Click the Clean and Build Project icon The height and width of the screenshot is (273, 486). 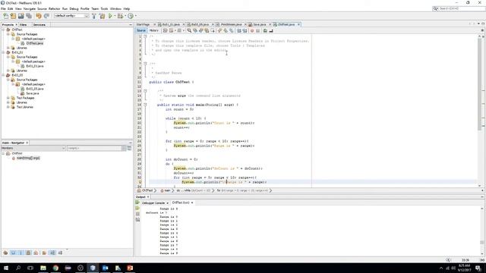103,16
